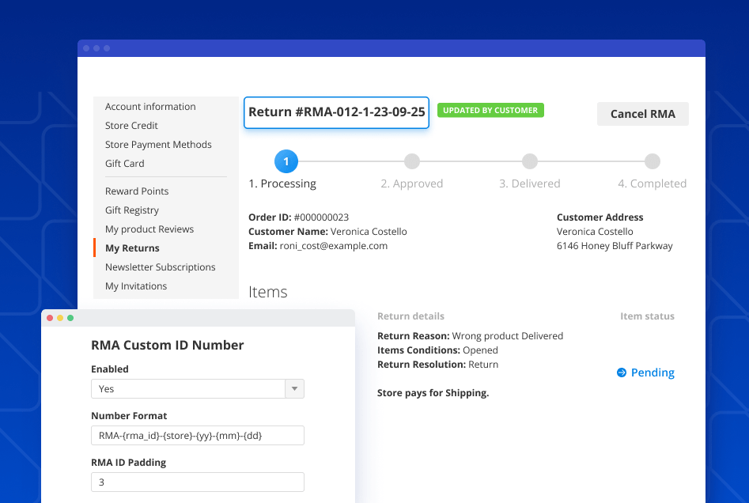This screenshot has height=503, width=749.
Task: Navigate to Store Credit page
Action: point(131,125)
